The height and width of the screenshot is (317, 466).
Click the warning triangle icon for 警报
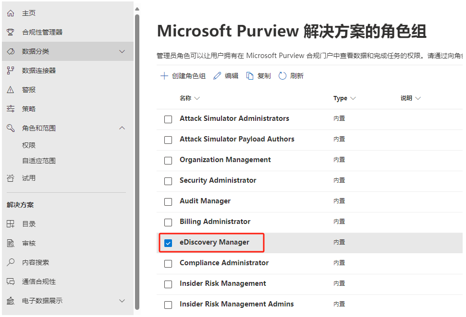(x=11, y=90)
